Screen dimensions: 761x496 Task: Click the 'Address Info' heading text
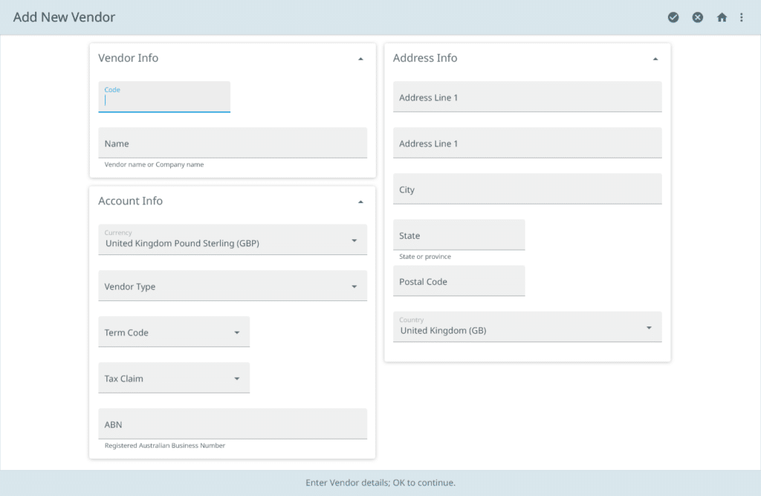pyautogui.click(x=424, y=58)
